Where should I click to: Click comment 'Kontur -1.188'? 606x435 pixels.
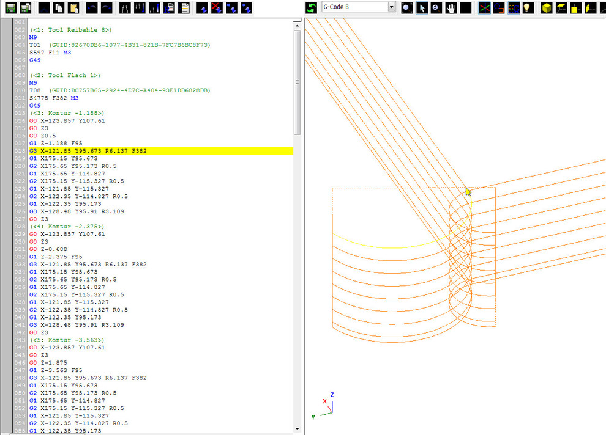click(x=67, y=113)
